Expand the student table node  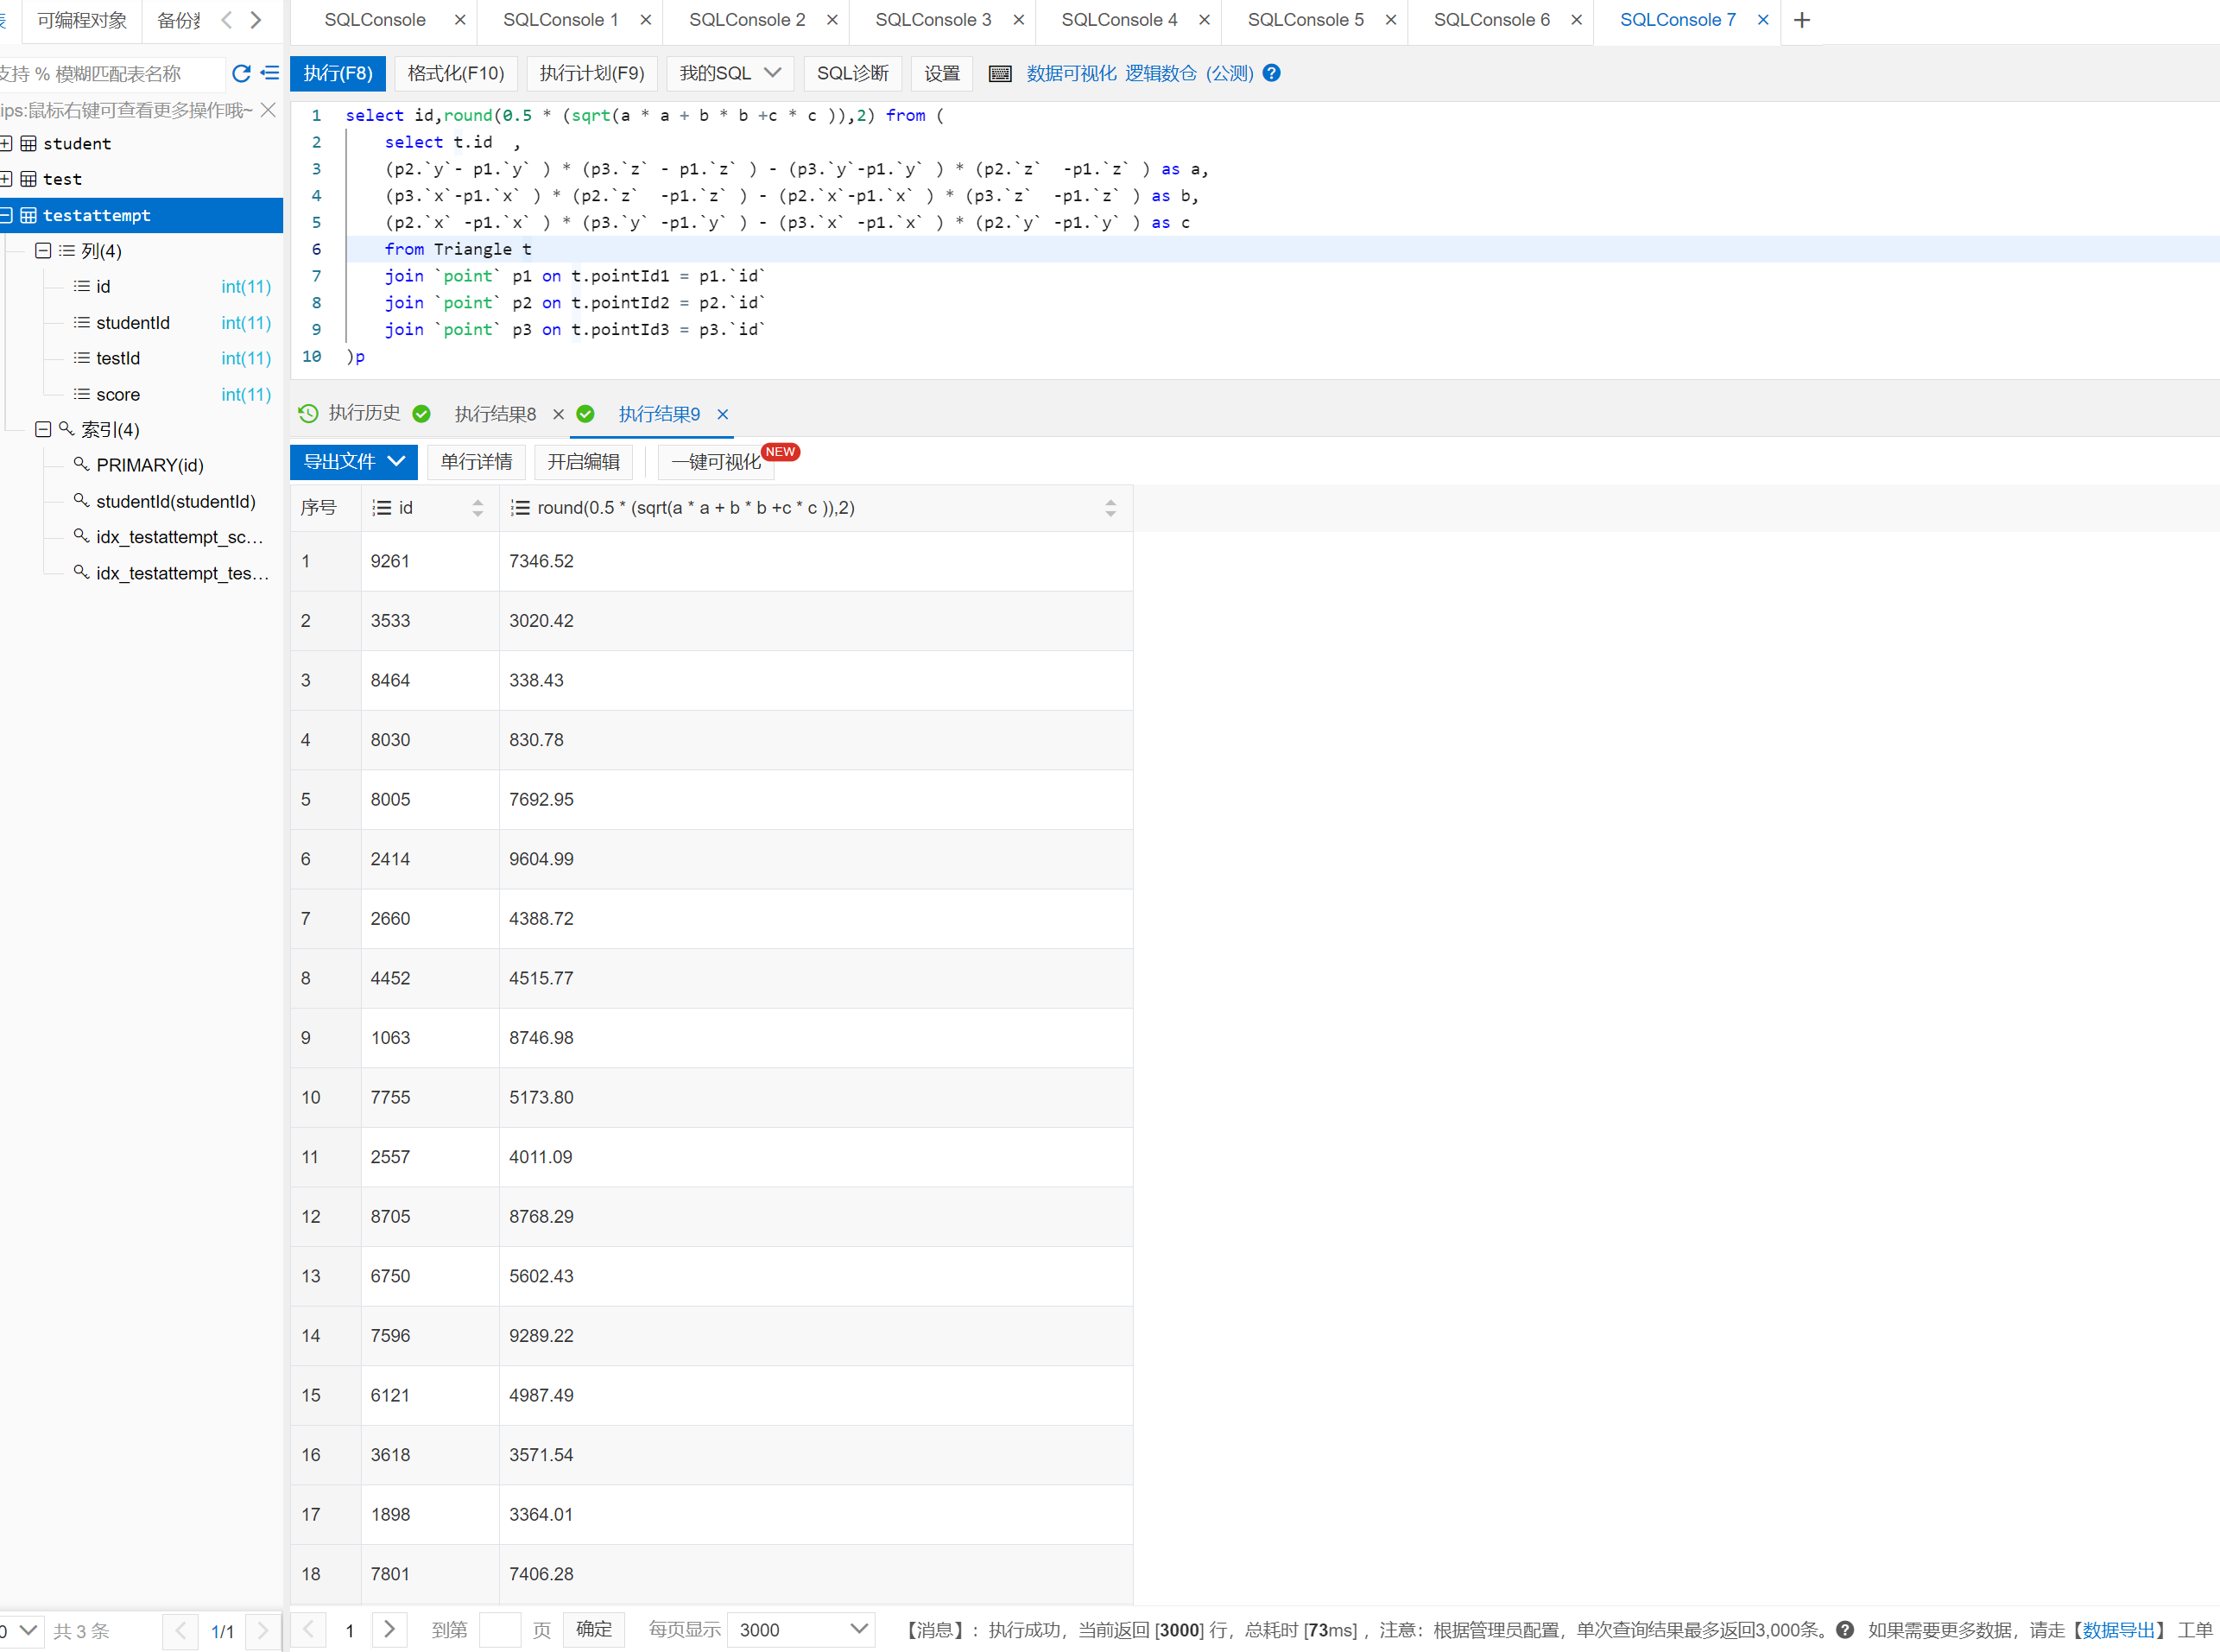(x=6, y=143)
